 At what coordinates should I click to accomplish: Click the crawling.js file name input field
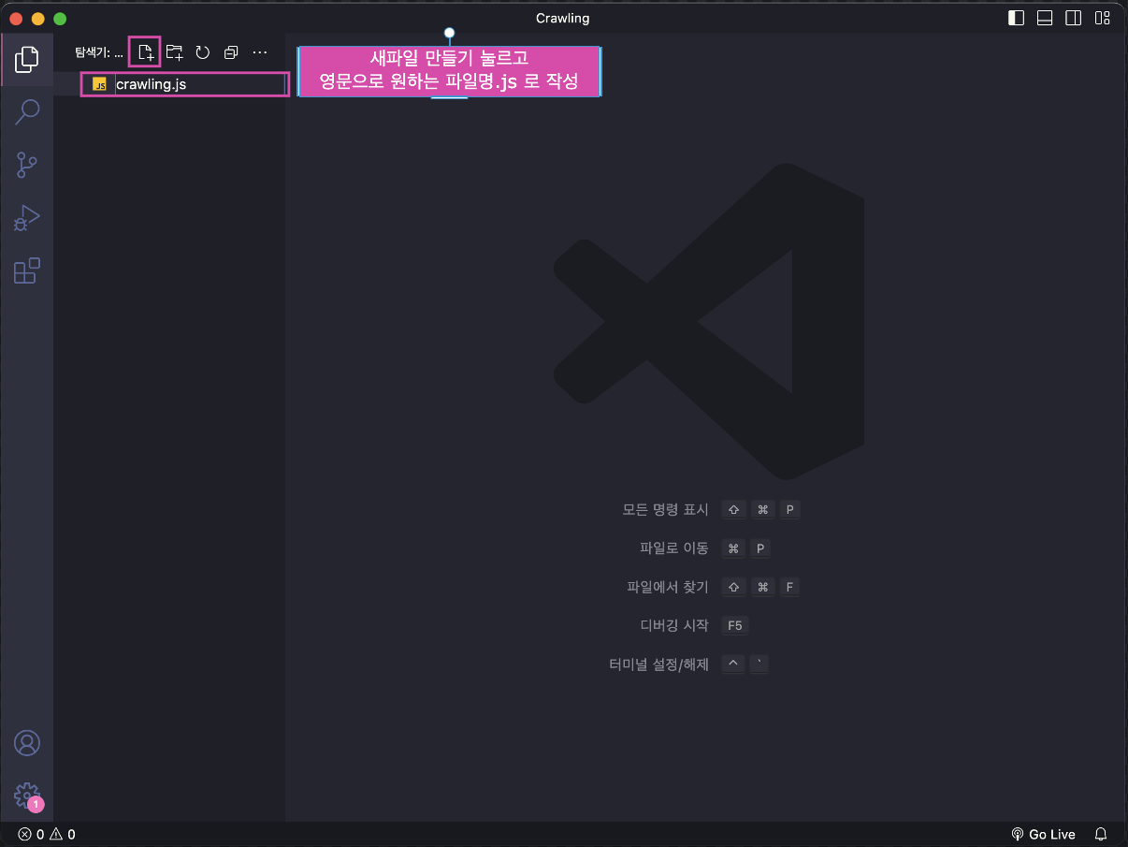point(199,84)
